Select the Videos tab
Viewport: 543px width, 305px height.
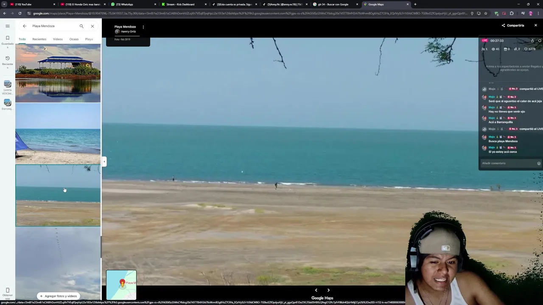(58, 39)
